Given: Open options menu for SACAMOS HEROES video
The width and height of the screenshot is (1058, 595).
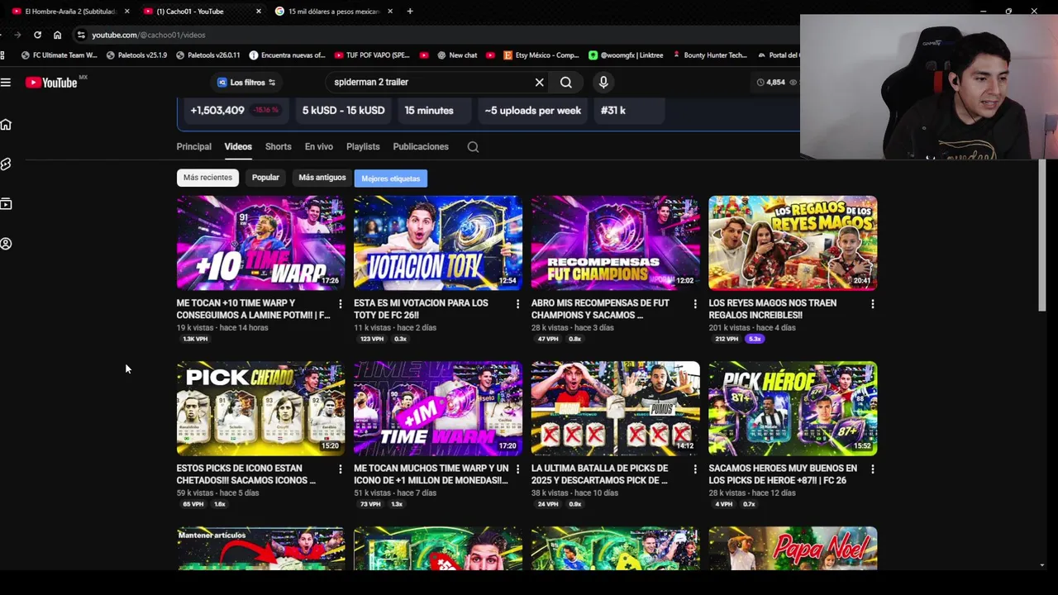Looking at the screenshot, I should point(873,469).
